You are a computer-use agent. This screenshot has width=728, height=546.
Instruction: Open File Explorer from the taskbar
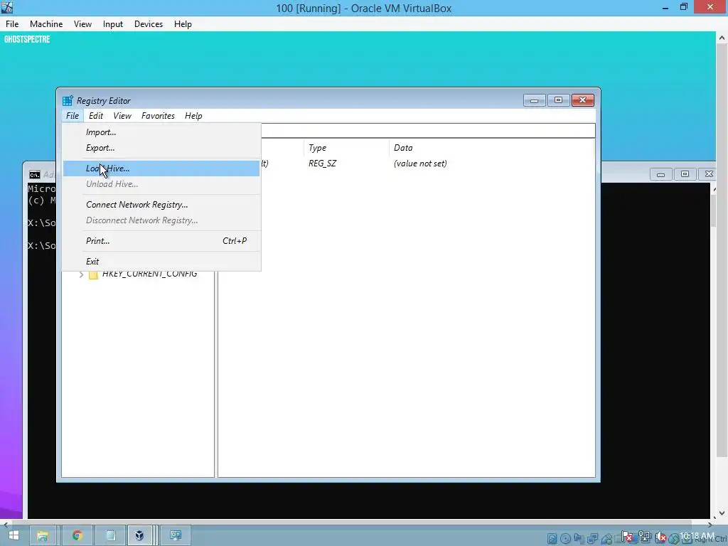43,535
